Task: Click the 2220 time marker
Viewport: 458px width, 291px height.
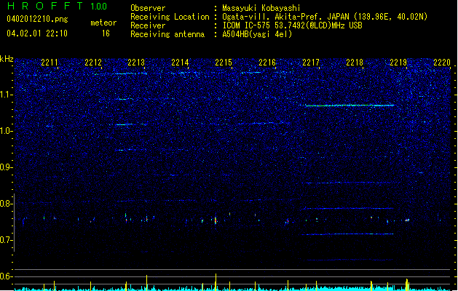Action: click(442, 62)
